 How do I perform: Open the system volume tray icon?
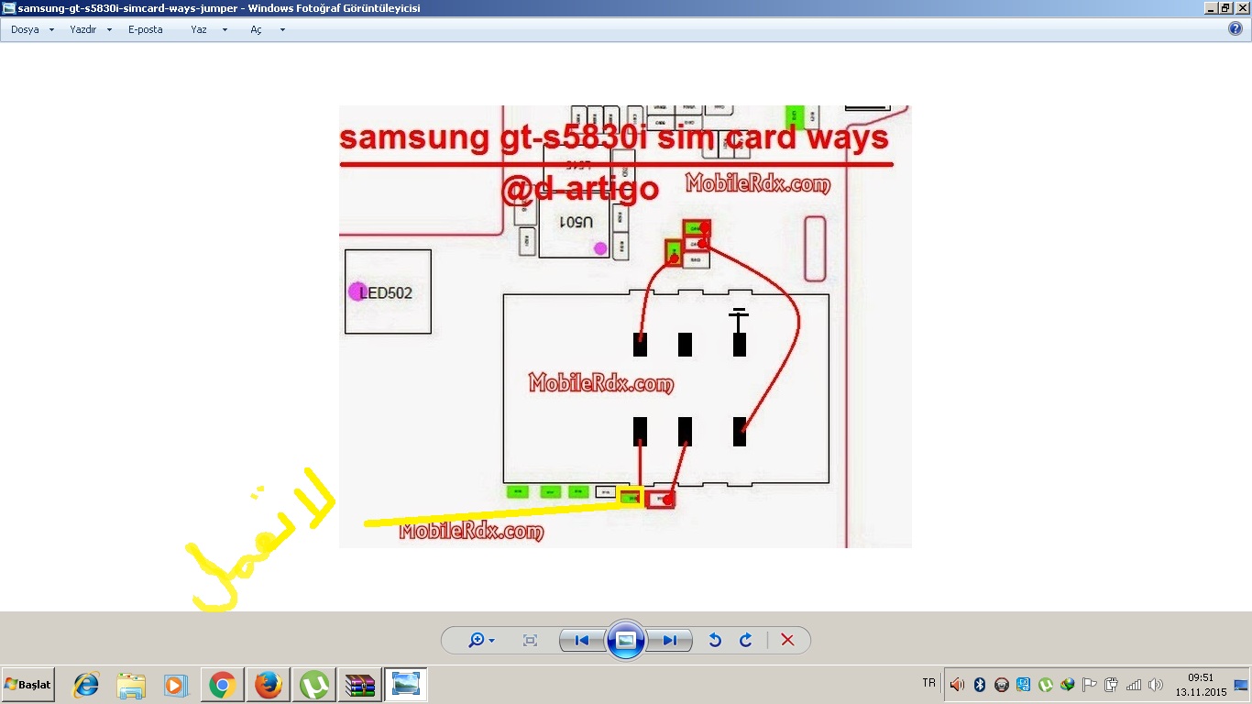pos(1156,685)
